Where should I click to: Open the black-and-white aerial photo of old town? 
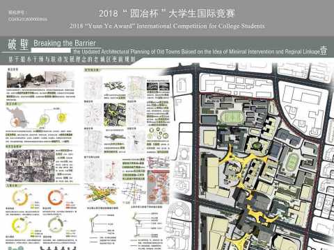[30, 165]
